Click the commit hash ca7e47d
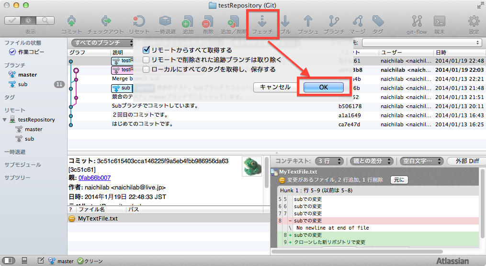 coord(350,124)
